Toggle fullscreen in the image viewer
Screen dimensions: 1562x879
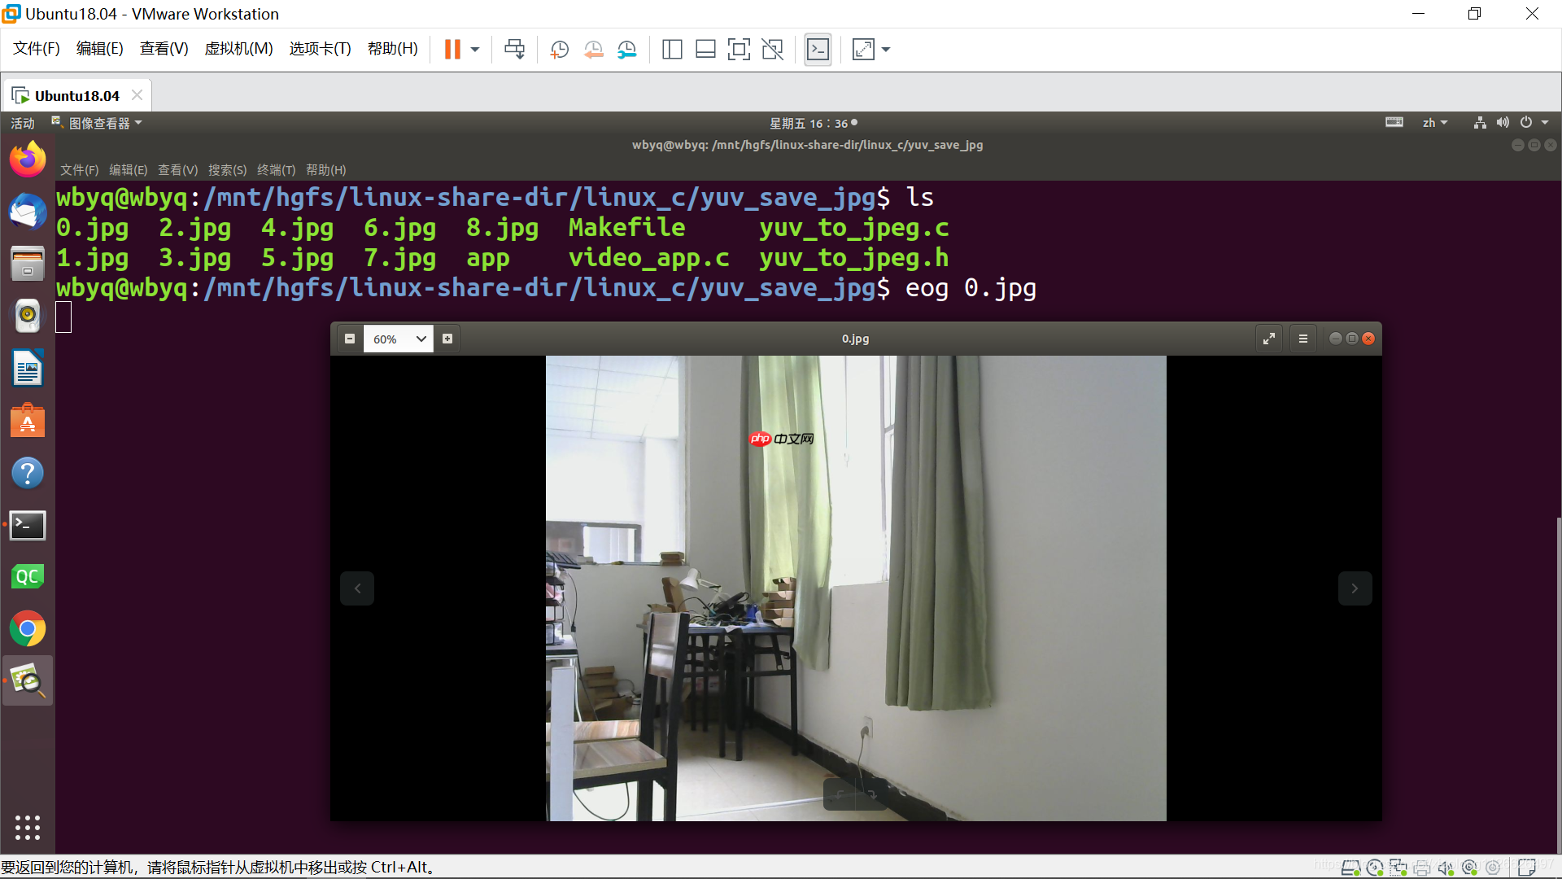(1269, 338)
